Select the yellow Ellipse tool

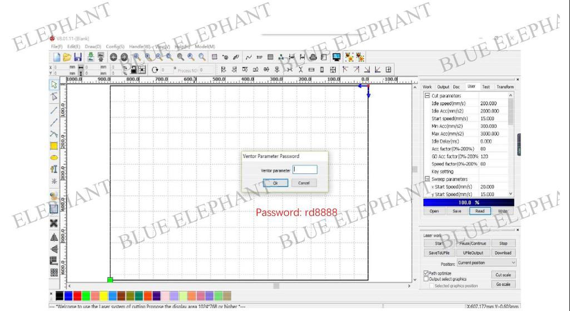tap(54, 158)
